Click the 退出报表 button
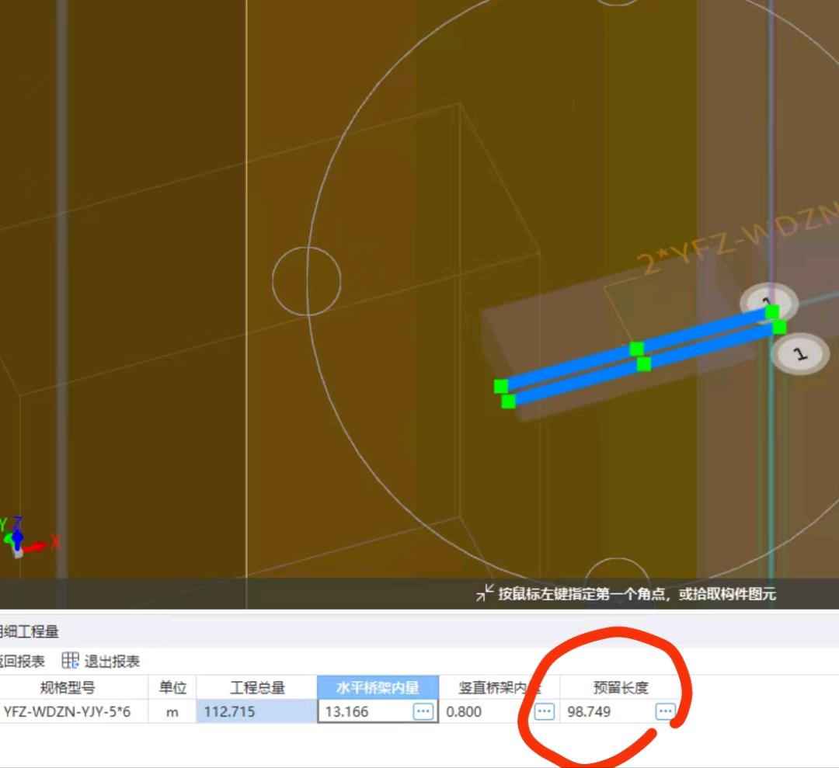The height and width of the screenshot is (768, 839). 100,661
